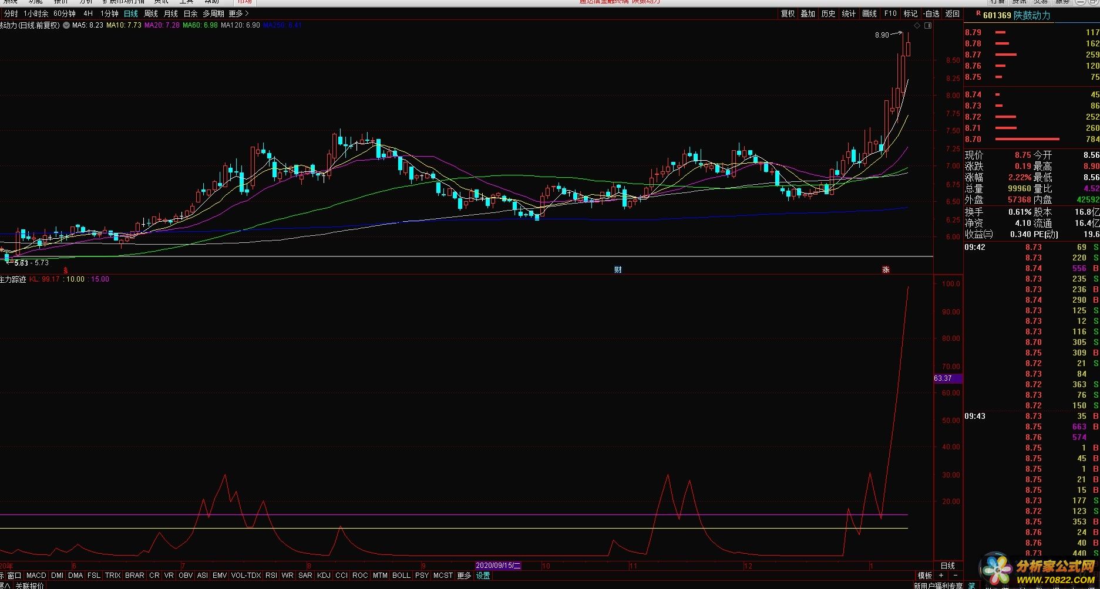
Task: Select the 4H period
Action: click(x=88, y=13)
